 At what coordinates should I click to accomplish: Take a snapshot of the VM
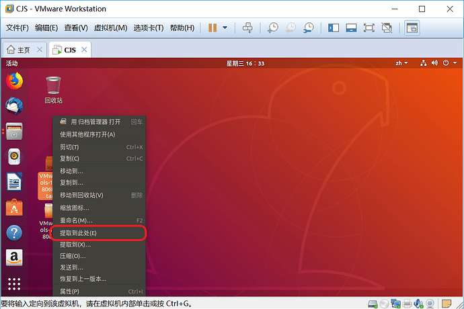tap(272, 28)
